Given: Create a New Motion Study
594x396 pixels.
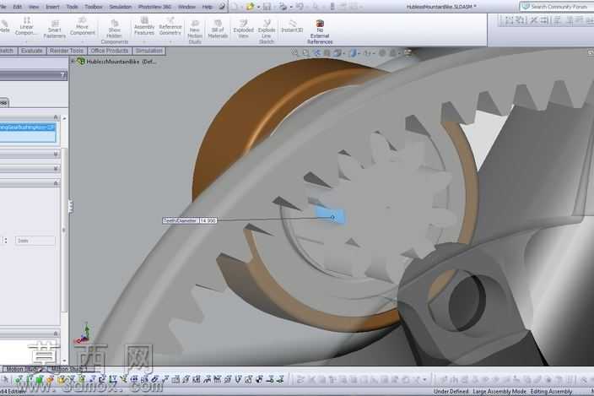Looking at the screenshot, I should (195, 32).
